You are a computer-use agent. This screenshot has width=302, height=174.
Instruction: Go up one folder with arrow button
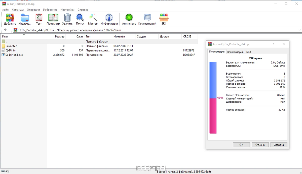[x=5, y=30]
